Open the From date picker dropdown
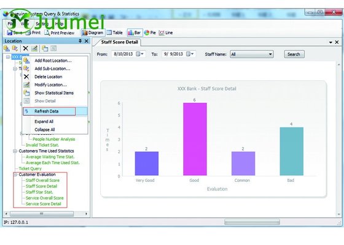The image size is (344, 245). point(140,54)
